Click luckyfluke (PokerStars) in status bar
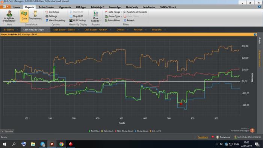The width and height of the screenshot is (263, 148). pos(247,137)
